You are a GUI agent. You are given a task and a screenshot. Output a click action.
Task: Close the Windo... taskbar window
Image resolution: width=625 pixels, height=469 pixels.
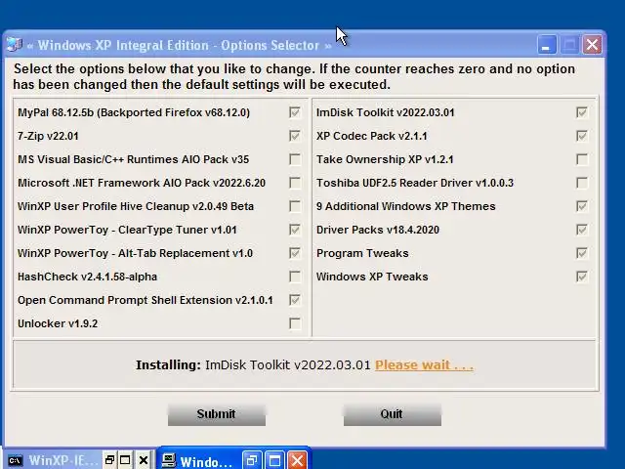297,461
